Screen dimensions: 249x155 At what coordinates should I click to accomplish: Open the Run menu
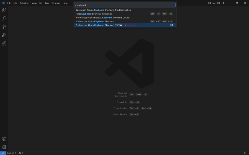coord(47,3)
